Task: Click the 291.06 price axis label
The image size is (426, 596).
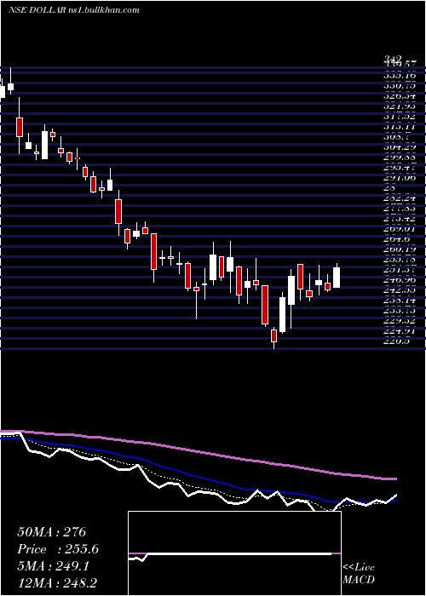Action: (400, 177)
